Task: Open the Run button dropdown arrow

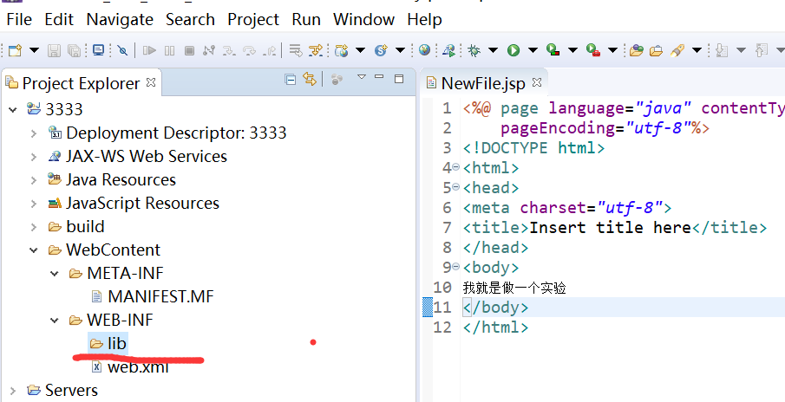Action: (x=533, y=50)
